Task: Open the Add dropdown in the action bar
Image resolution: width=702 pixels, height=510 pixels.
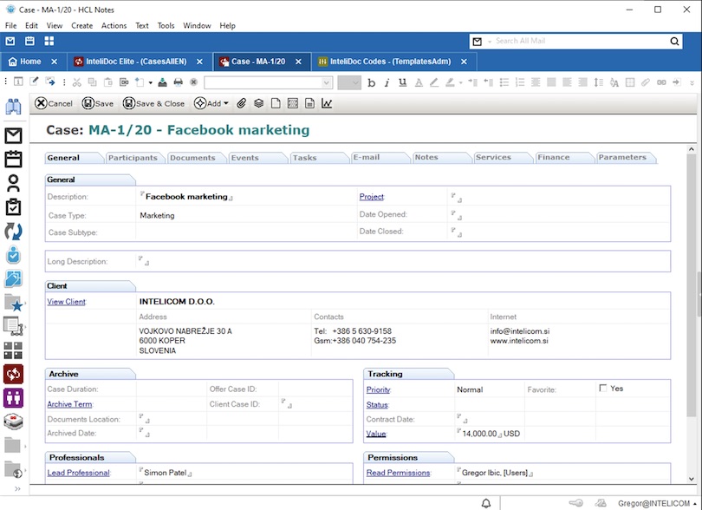Action: [211, 103]
